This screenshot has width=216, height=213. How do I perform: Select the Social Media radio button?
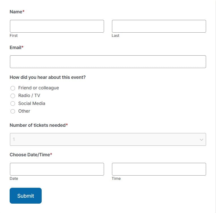click(13, 104)
